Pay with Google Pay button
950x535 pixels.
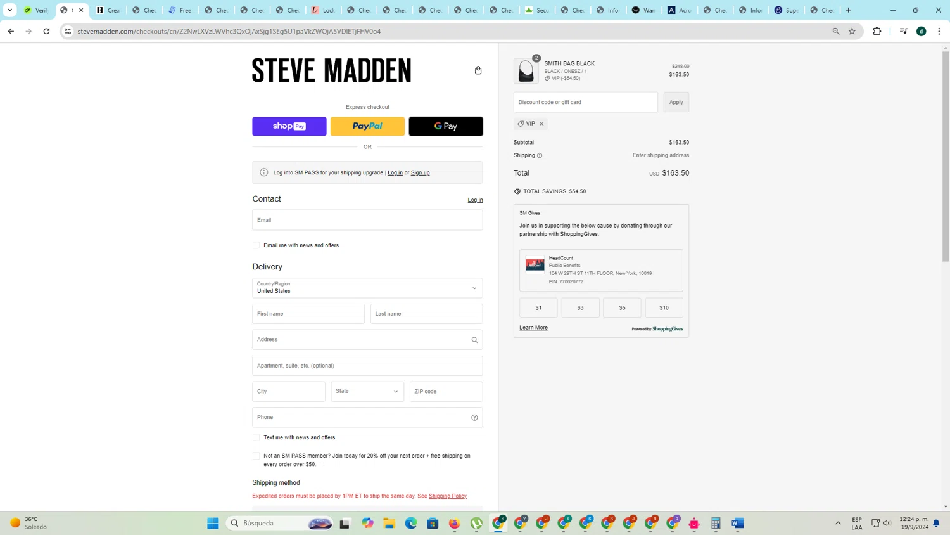(x=446, y=126)
